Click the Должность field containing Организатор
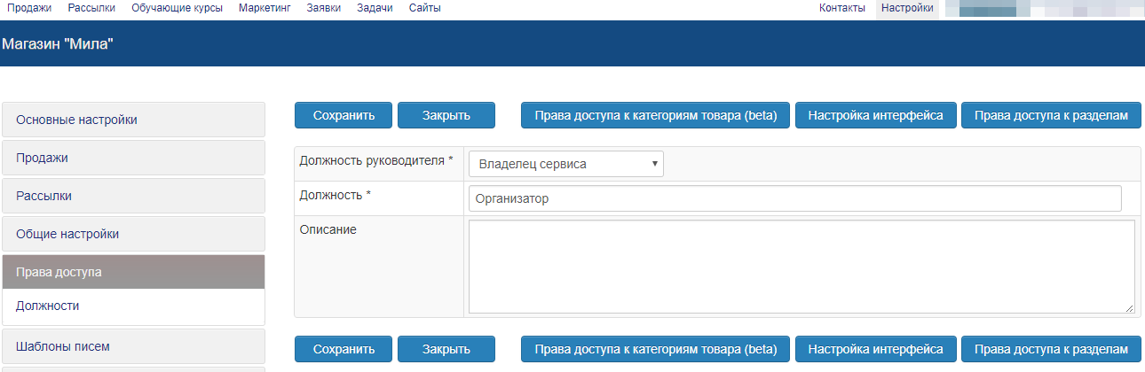The width and height of the screenshot is (1145, 372). [x=794, y=198]
